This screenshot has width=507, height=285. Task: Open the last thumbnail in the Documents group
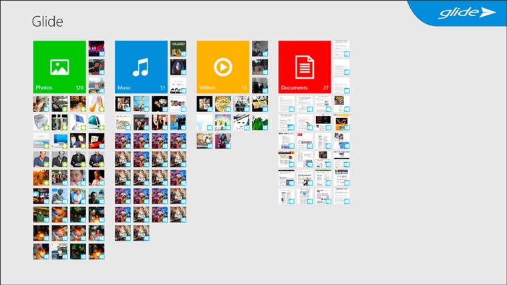click(x=341, y=196)
